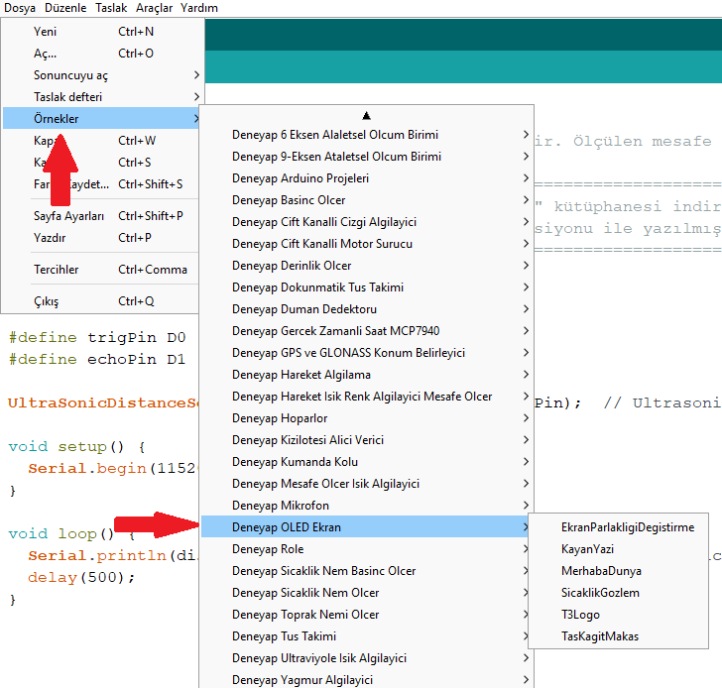Expand Deneyap OLED Ekran examples
Image resolution: width=722 pixels, height=688 pixels.
tap(287, 527)
